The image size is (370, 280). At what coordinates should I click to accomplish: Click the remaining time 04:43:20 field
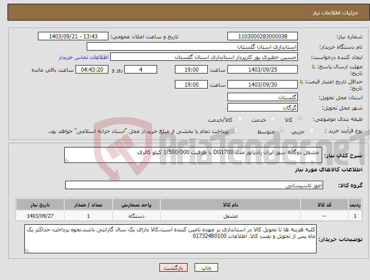pos(92,69)
